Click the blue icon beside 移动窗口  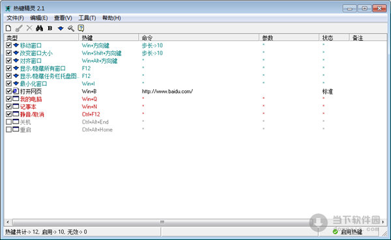coord(16,46)
